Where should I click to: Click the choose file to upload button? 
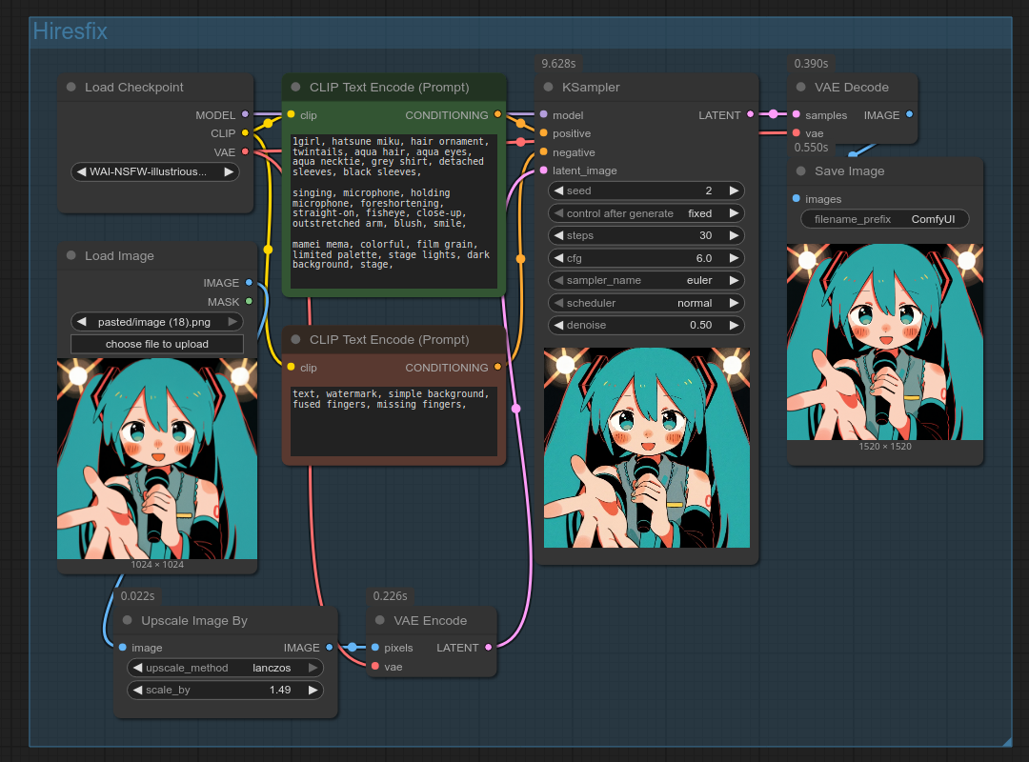pos(157,344)
